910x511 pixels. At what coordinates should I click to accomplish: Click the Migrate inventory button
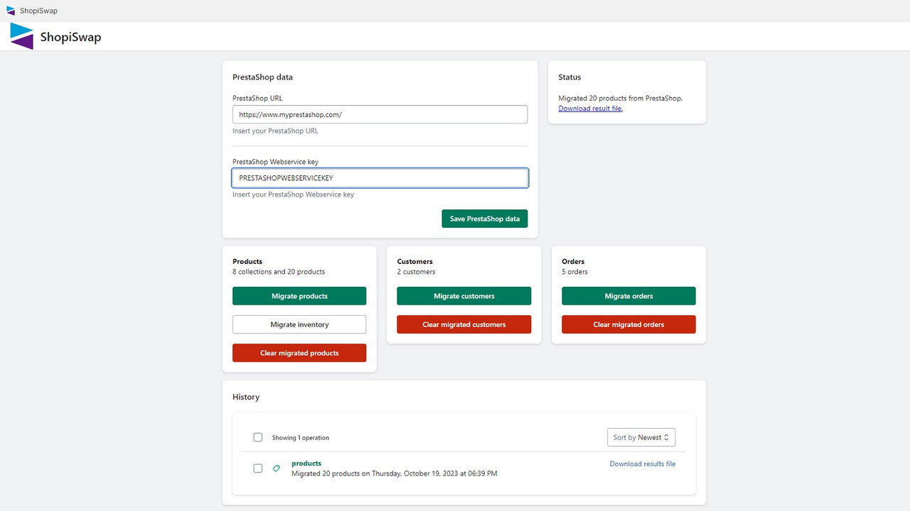pos(299,324)
